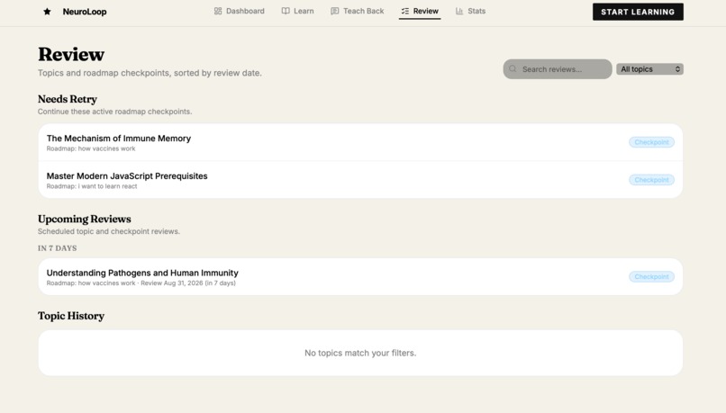Screen dimensions: 726x413
Task: Click the search magnifier icon
Action: click(513, 69)
